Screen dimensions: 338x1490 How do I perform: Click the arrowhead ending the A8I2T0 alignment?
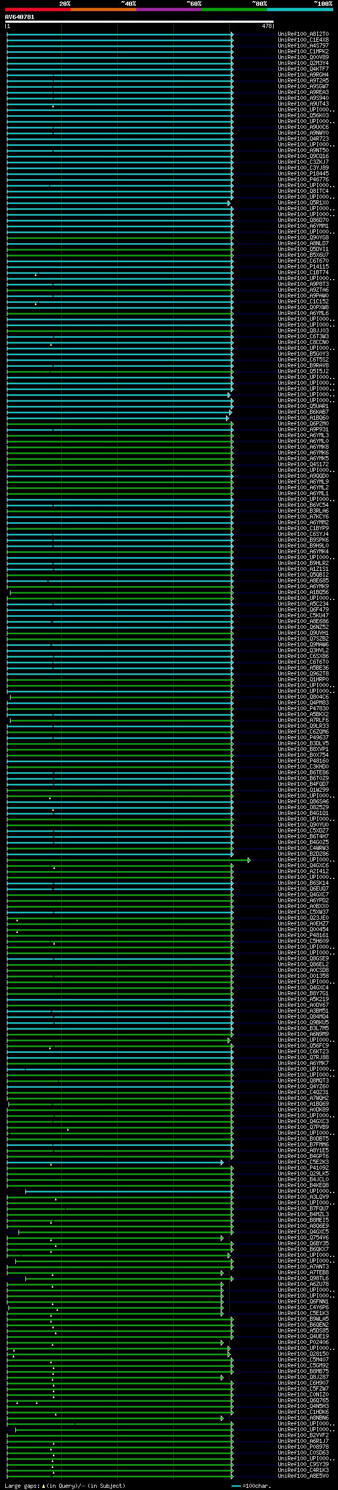(232, 35)
